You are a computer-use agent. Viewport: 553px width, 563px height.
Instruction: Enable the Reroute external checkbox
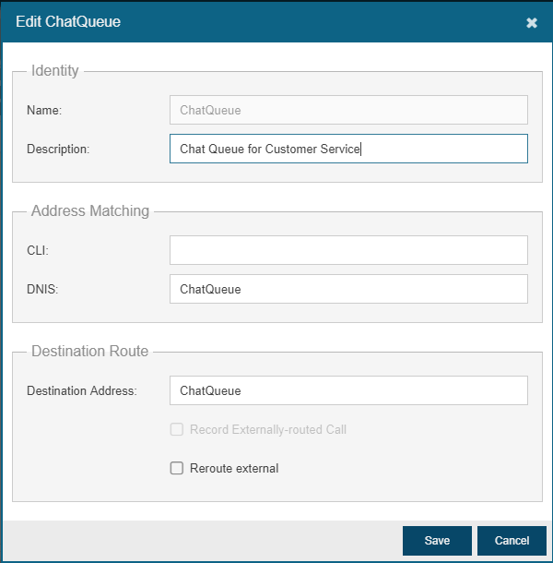(x=176, y=468)
